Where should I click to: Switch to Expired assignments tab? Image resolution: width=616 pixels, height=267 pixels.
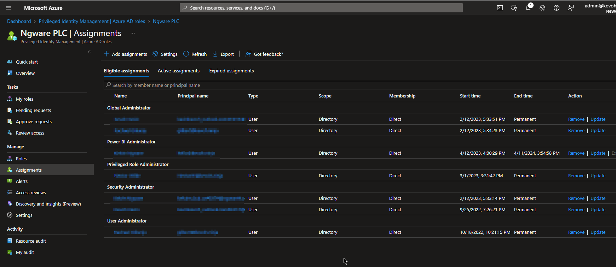231,71
